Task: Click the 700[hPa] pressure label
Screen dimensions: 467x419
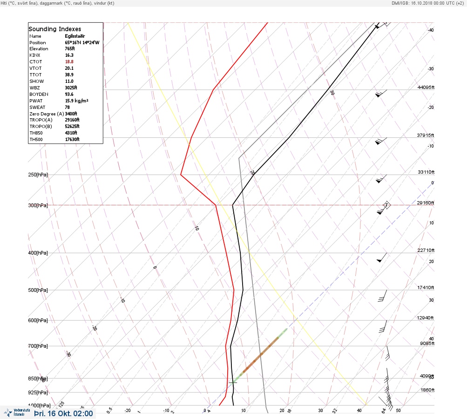Action: [x=38, y=346]
